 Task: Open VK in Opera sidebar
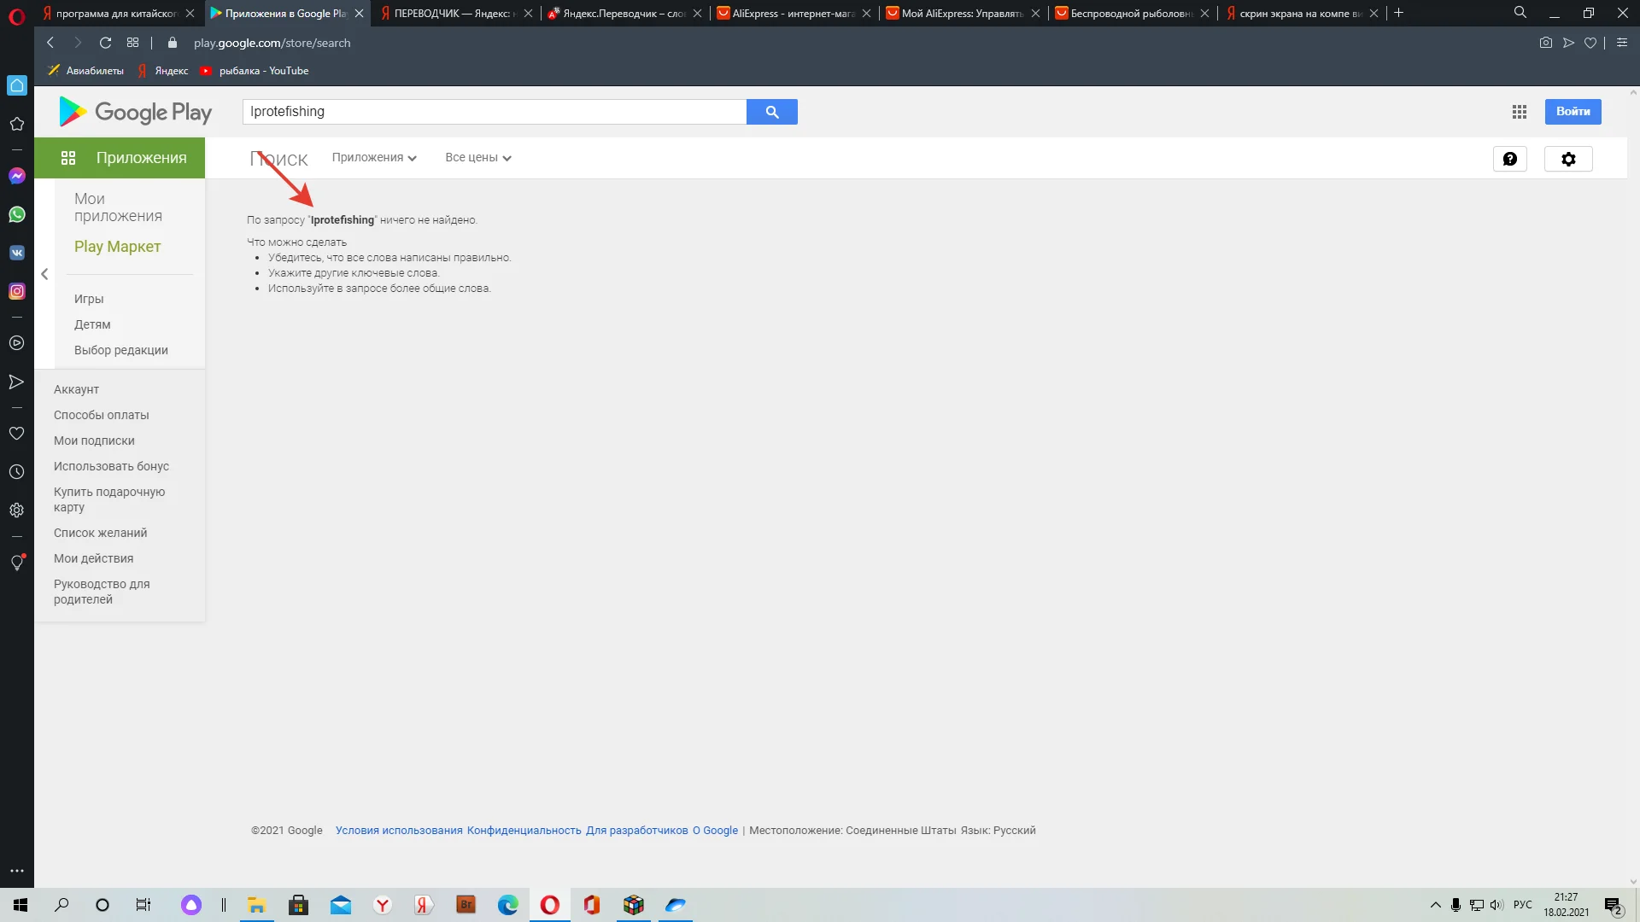click(x=17, y=253)
